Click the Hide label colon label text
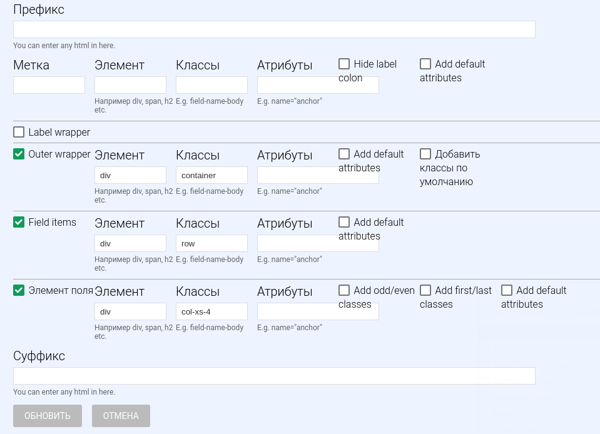This screenshot has width=600, height=434. coord(368,71)
